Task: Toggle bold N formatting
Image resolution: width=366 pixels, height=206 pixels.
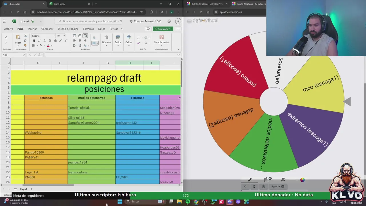Action: click(x=33, y=41)
